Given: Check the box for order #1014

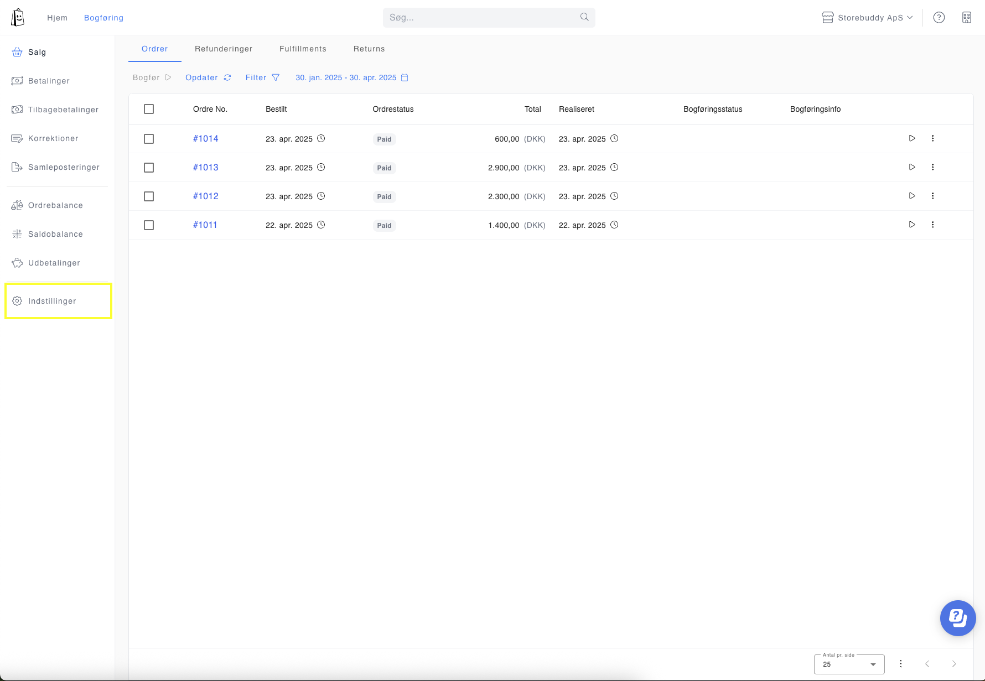Looking at the screenshot, I should [x=149, y=139].
